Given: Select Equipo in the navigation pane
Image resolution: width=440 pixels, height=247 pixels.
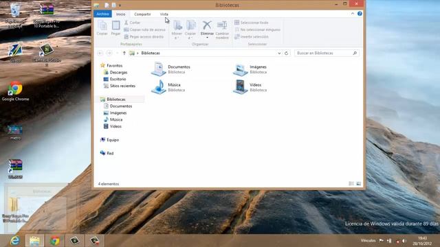Looking at the screenshot, I should point(113,140).
